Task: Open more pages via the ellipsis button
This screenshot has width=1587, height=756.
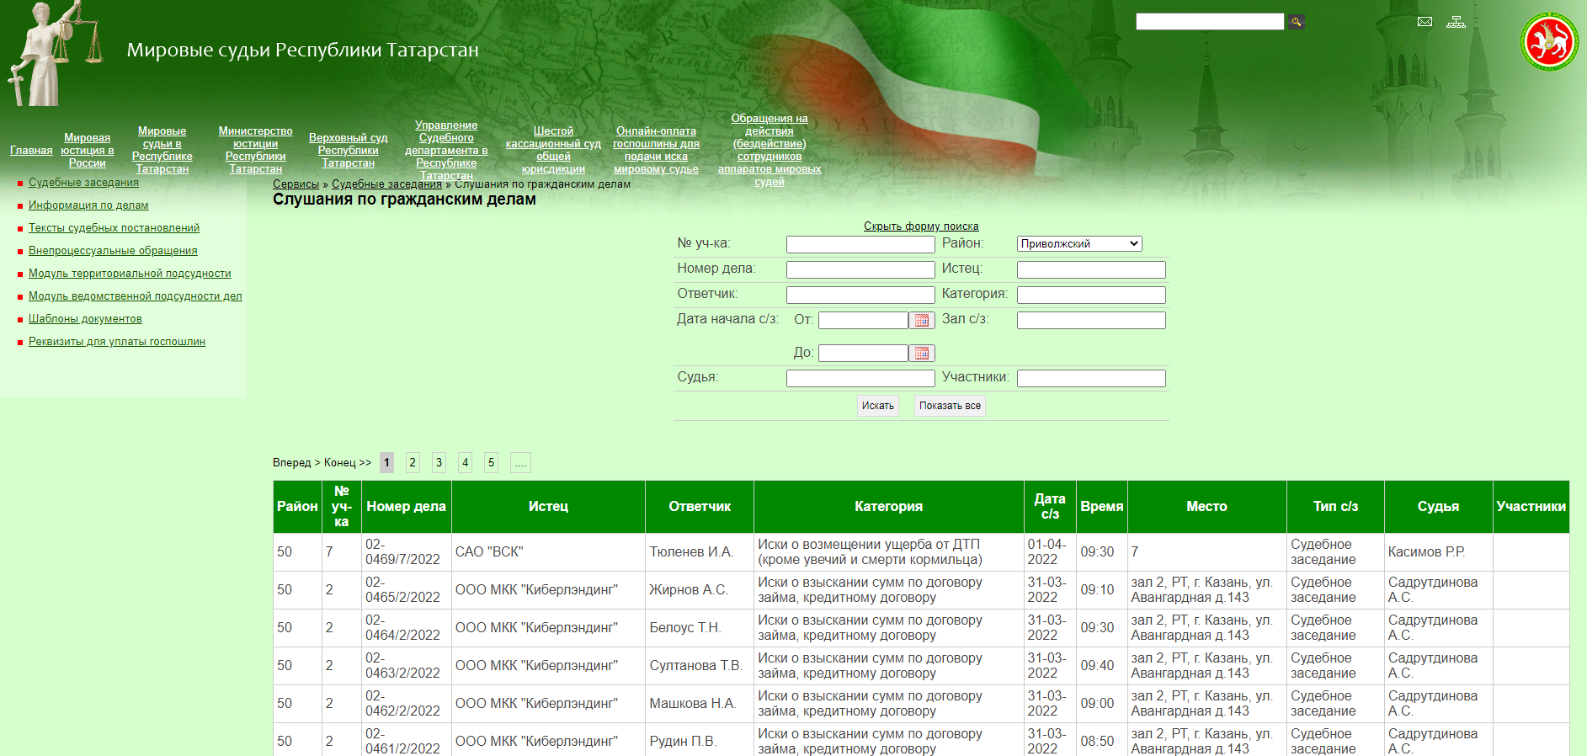Action: tap(520, 463)
